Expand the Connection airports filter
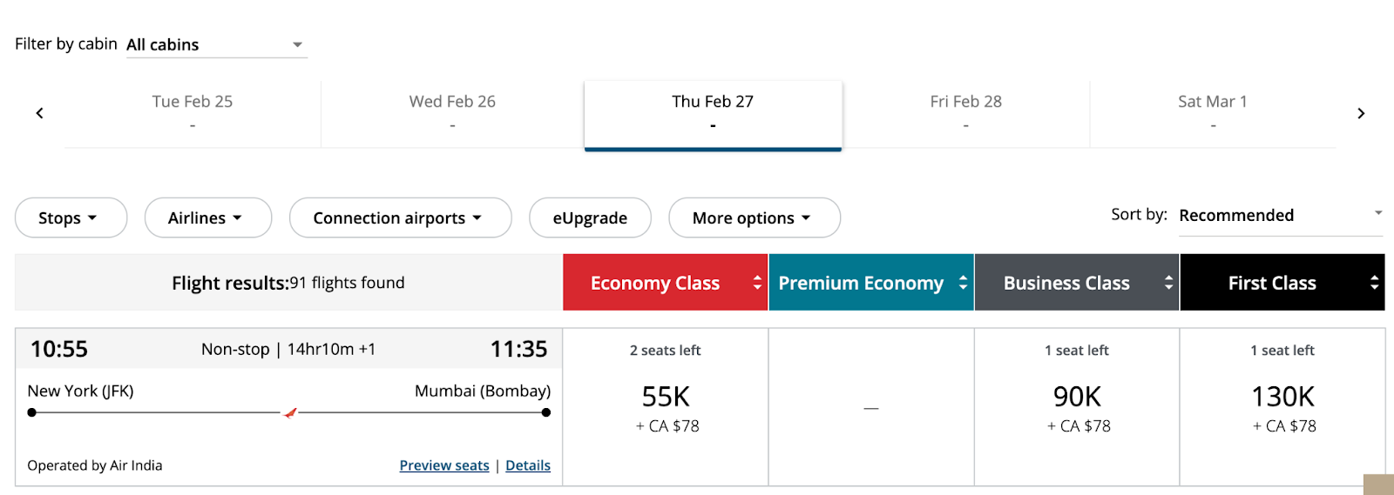Image resolution: width=1394 pixels, height=495 pixels. point(400,217)
